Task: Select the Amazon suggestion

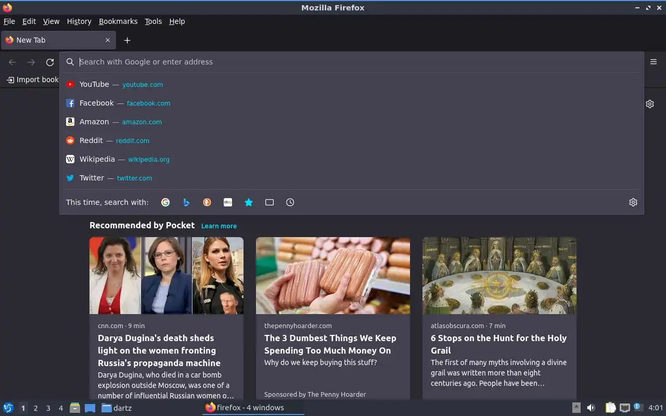Action: (352, 122)
